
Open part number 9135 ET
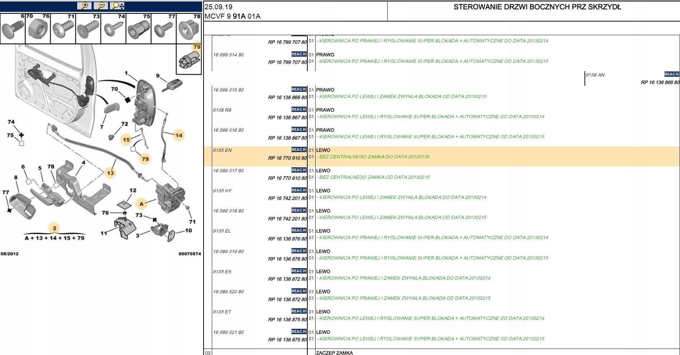(222, 312)
